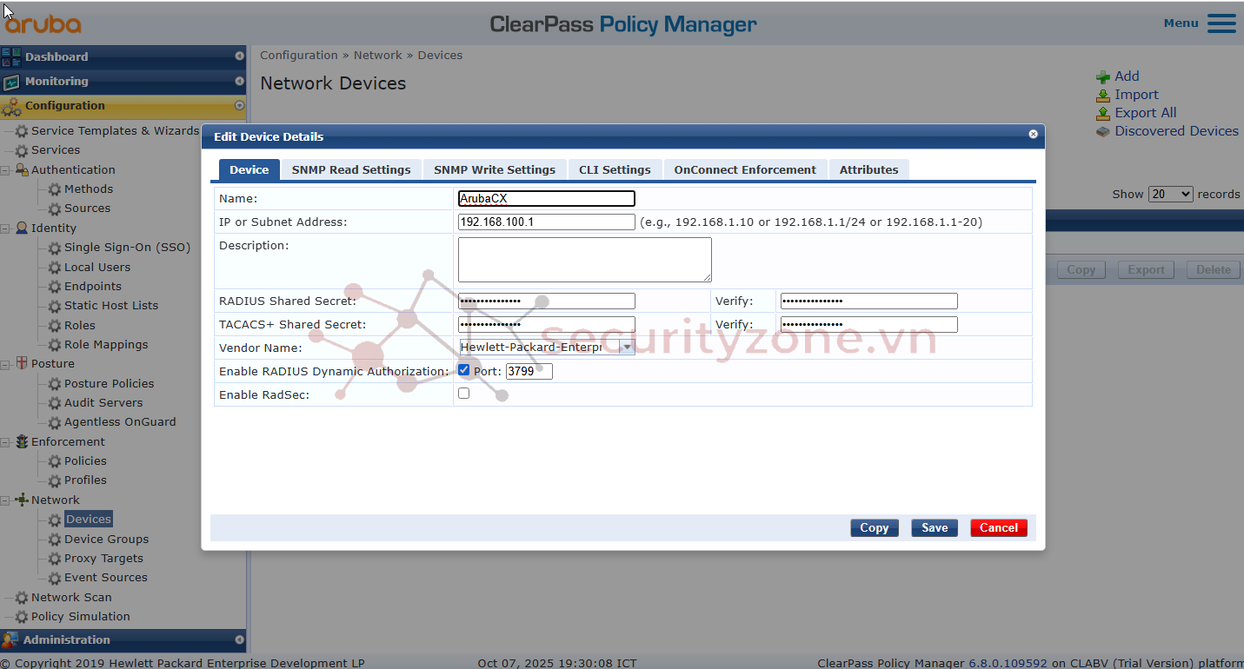
Task: Uncheck Enable RADIUS Dynamic Authorization
Action: (464, 370)
